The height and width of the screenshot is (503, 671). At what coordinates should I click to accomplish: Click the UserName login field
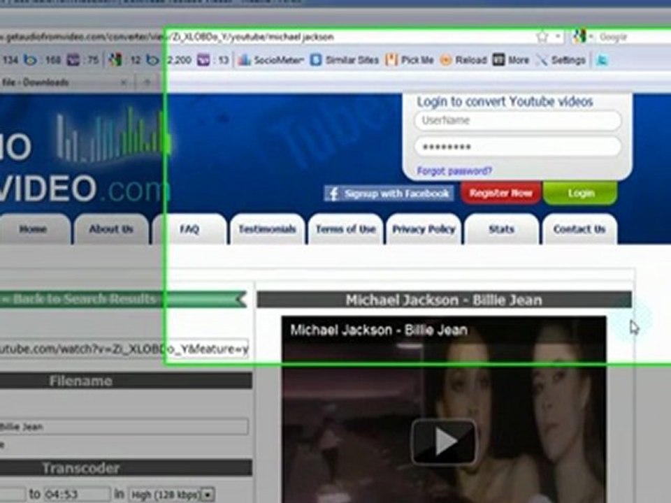point(518,120)
